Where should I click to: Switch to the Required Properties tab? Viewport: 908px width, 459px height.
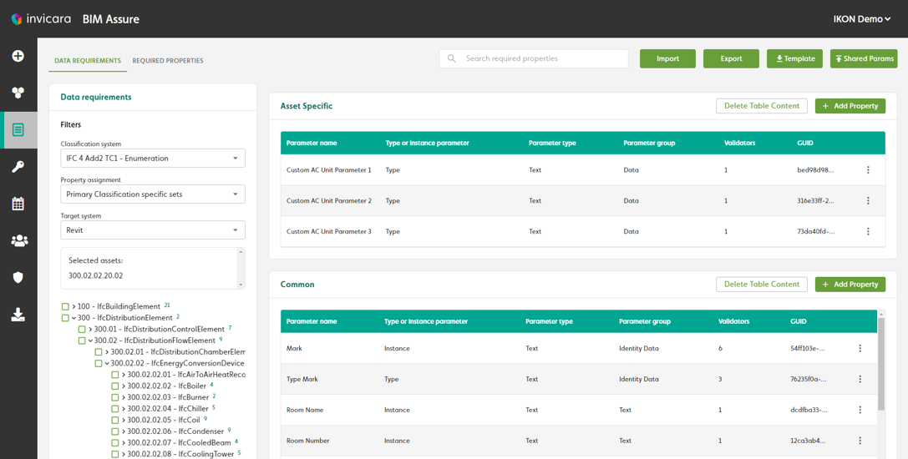point(167,61)
